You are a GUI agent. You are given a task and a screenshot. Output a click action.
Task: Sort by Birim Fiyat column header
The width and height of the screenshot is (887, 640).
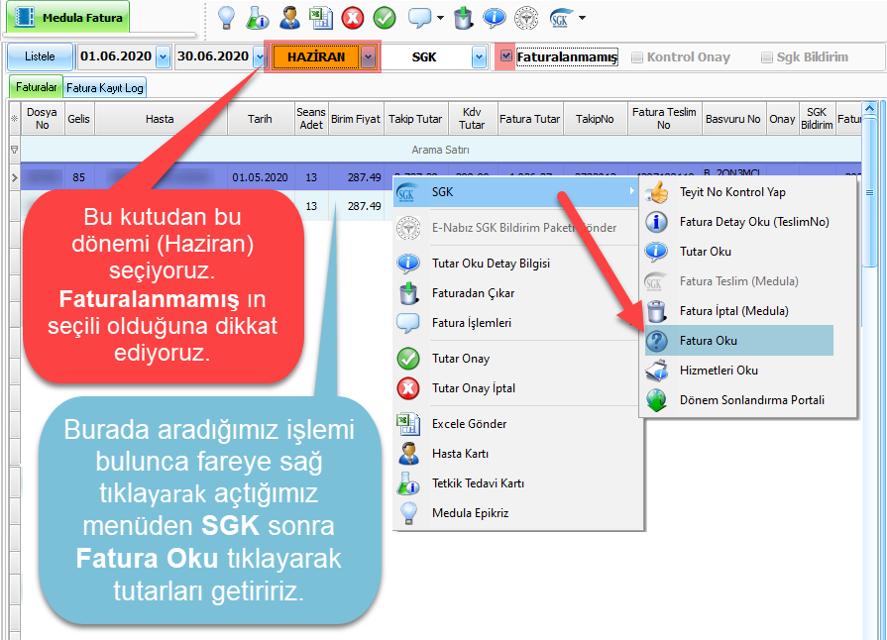(x=356, y=119)
